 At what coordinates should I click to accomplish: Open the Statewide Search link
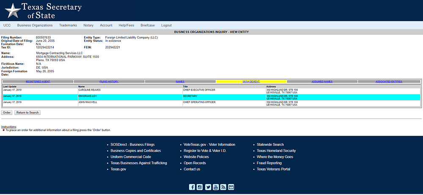pos(270,144)
